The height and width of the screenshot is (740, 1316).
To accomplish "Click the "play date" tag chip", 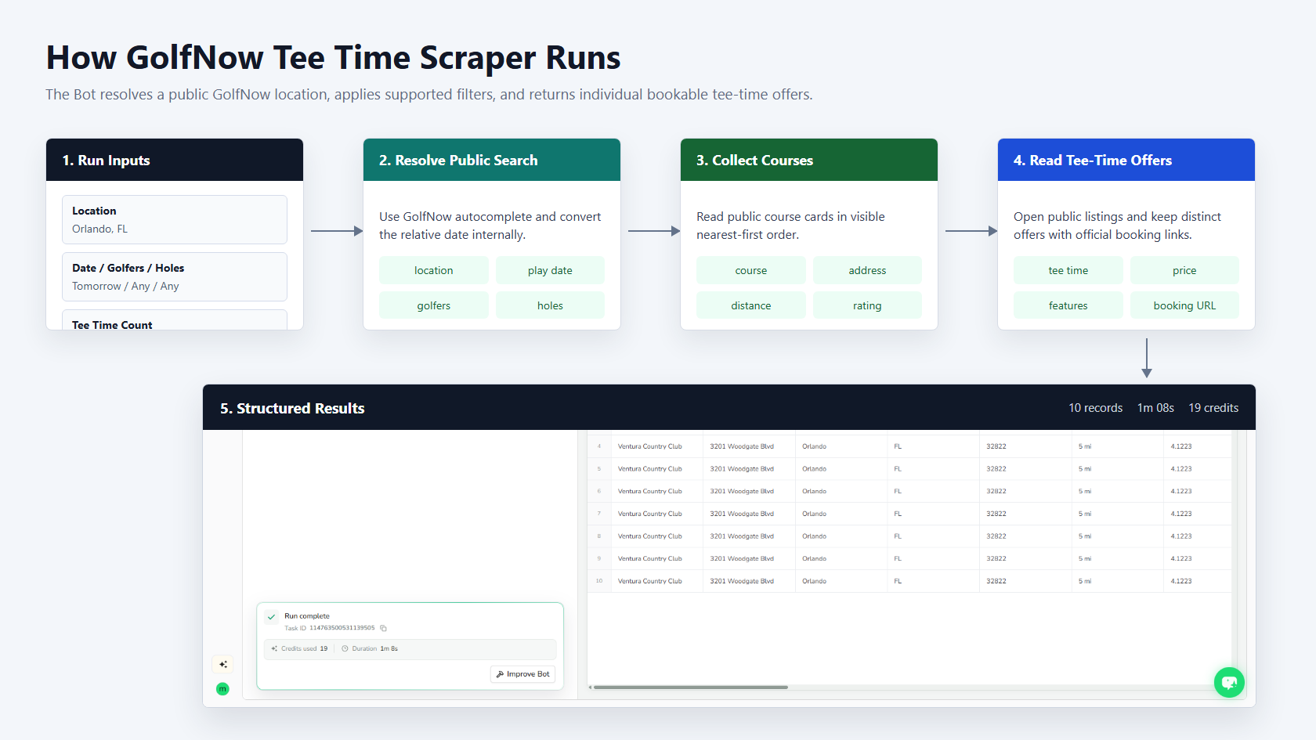I will pyautogui.click(x=550, y=270).
